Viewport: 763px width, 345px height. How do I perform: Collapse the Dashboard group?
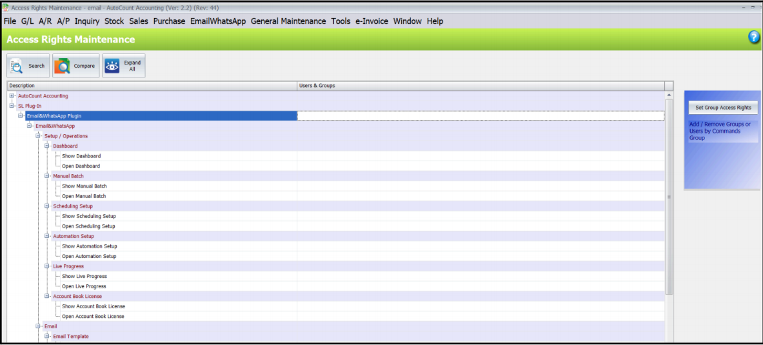(x=47, y=146)
